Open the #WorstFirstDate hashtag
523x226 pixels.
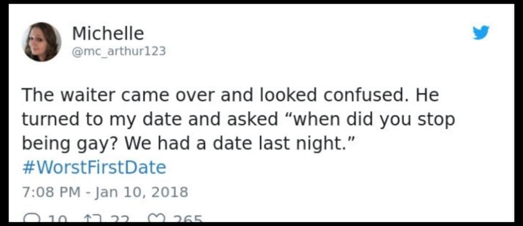[93, 168]
